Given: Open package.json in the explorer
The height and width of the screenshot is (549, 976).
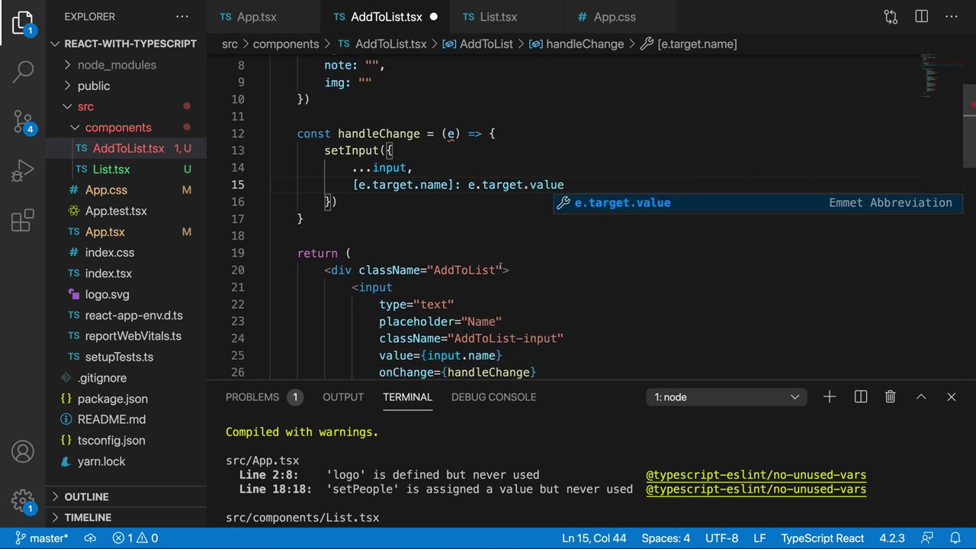Looking at the screenshot, I should (126, 399).
